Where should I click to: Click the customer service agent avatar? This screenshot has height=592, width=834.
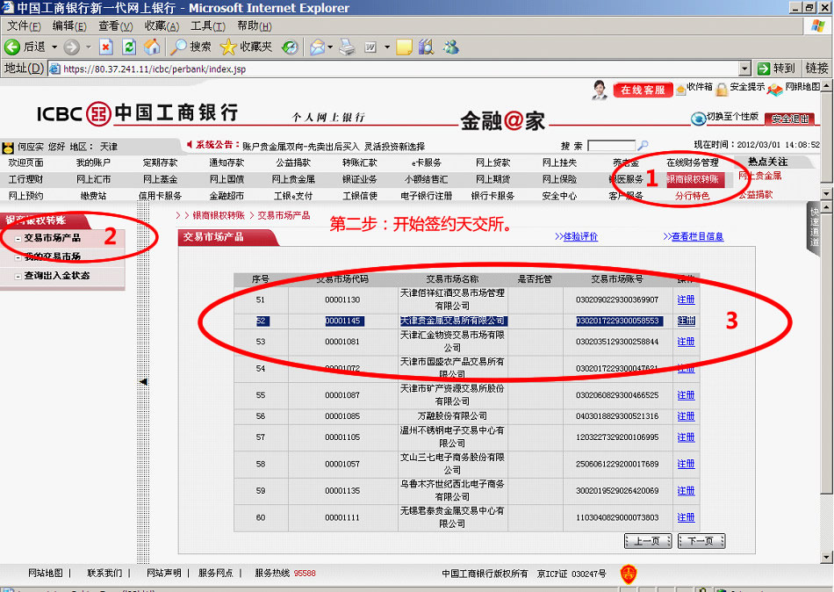pyautogui.click(x=600, y=90)
